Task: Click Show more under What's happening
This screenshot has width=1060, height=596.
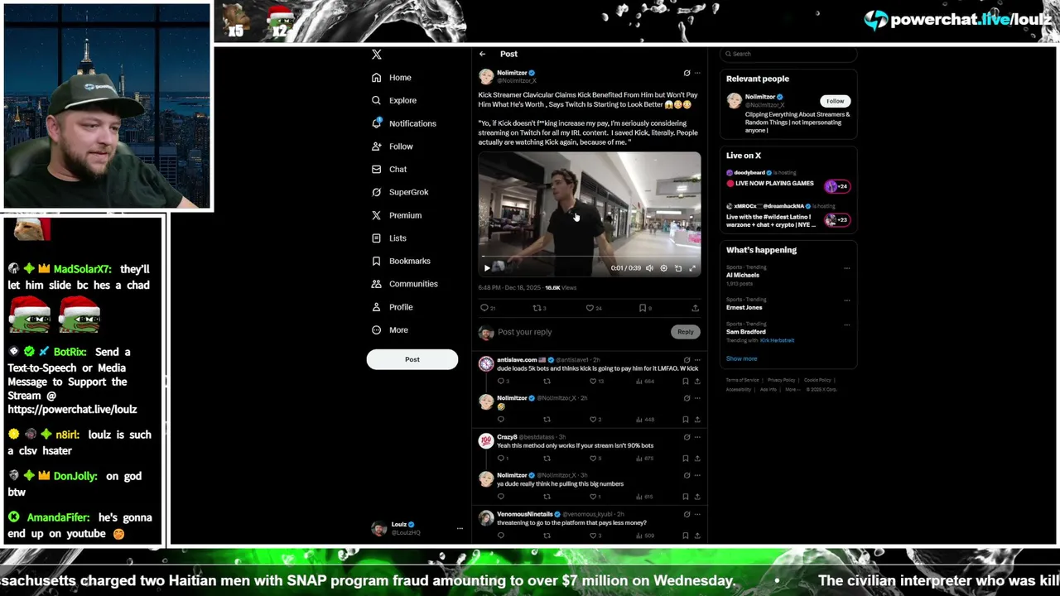Action: click(741, 359)
